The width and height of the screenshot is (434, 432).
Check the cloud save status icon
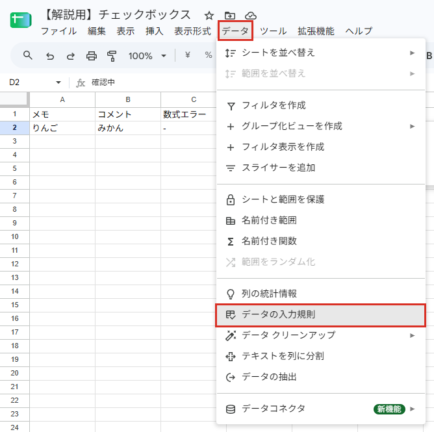251,16
